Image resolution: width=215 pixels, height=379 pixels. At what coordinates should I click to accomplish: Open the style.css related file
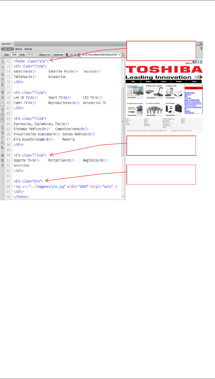point(19,49)
